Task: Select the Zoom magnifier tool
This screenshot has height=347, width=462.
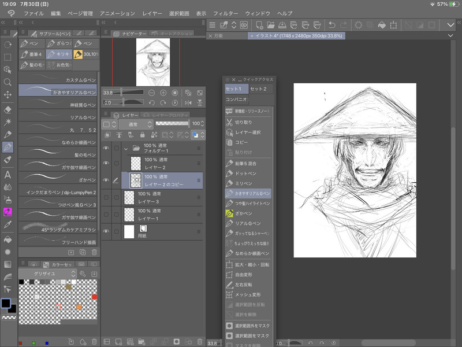Action: [x=8, y=82]
